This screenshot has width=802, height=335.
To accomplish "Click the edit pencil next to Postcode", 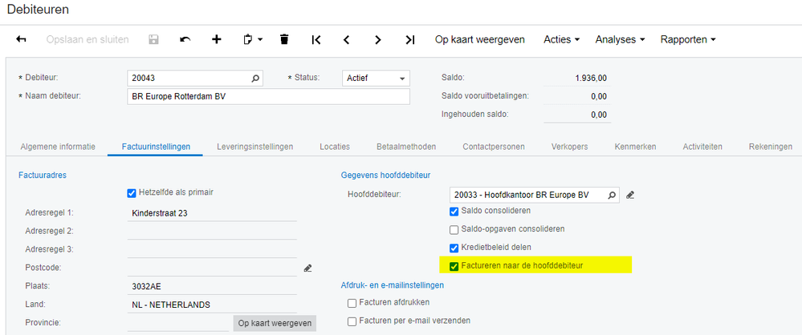I will (x=307, y=268).
